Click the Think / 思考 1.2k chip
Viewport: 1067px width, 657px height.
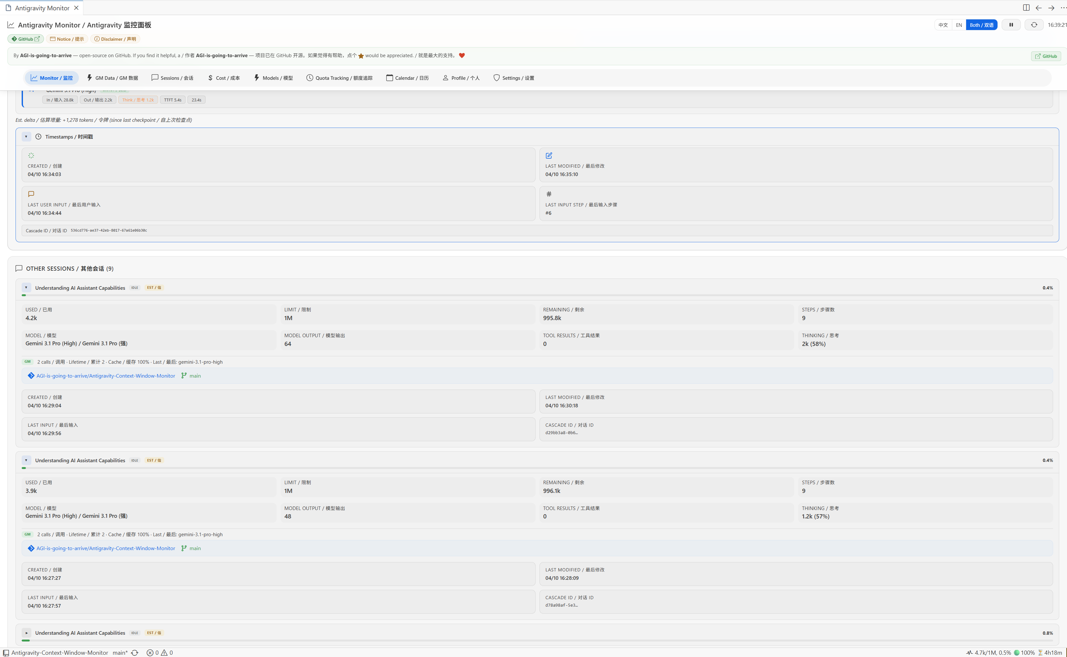tap(138, 99)
